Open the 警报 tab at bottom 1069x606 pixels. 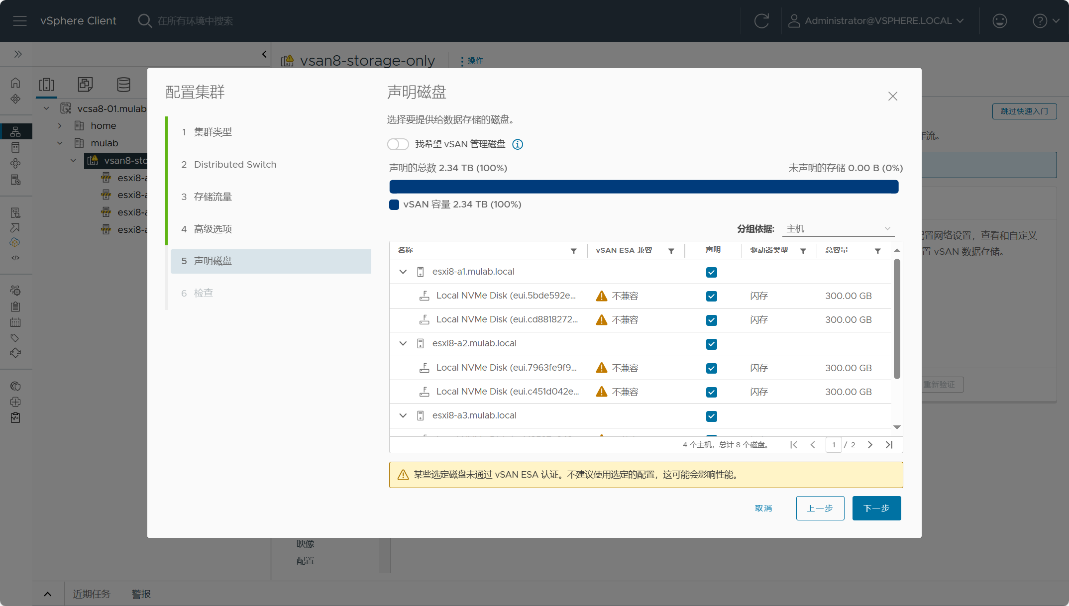pos(141,594)
